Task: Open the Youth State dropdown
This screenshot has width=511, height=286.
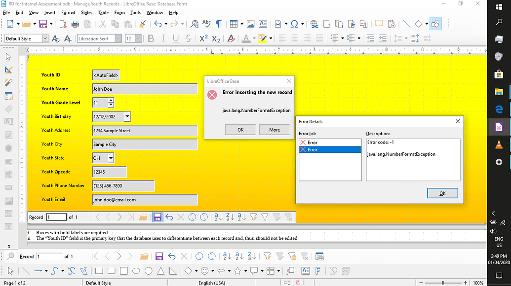Action: coord(111,158)
